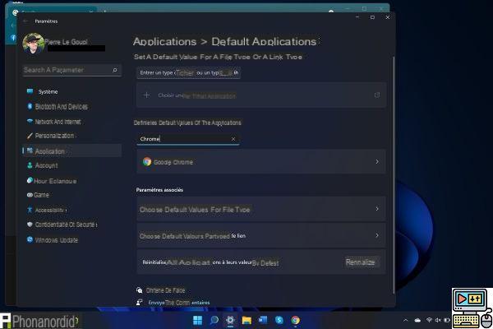Screen dimensions: 493x329
Task: Open the Hour Eclanoue settings category
Action: pyautogui.click(x=72, y=181)
